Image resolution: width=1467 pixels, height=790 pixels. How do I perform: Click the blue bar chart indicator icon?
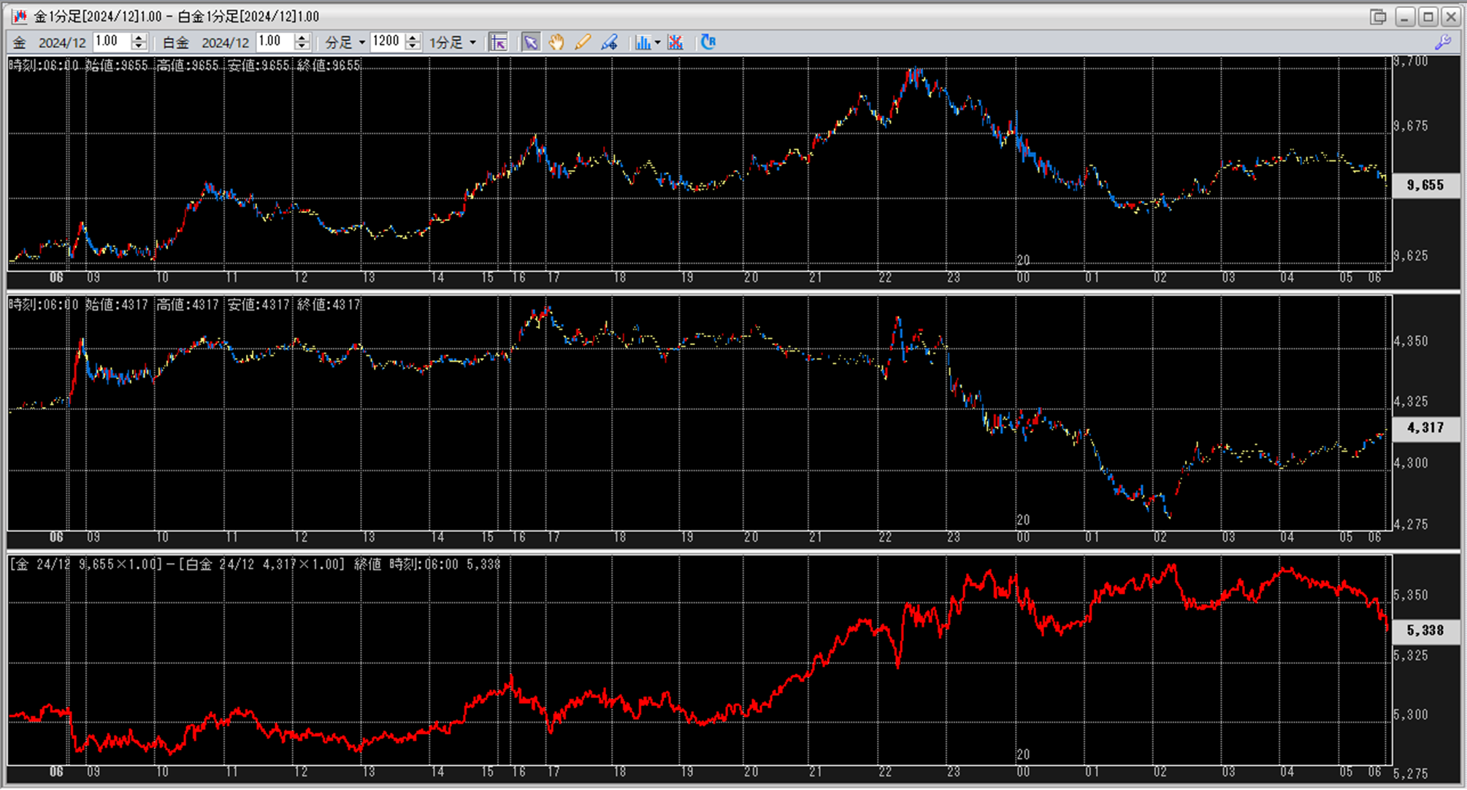642,42
